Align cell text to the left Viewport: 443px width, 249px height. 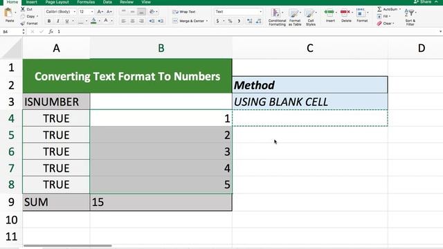tap(123, 21)
